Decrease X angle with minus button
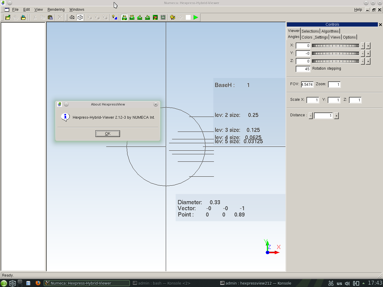The image size is (383, 287). click(x=363, y=46)
